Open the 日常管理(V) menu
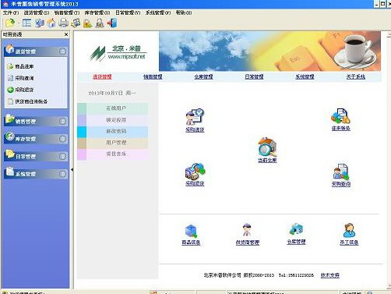391x294 pixels. coord(128,12)
